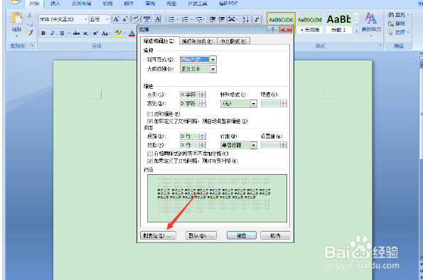Apply Strikethrough formatting

(x=76, y=33)
